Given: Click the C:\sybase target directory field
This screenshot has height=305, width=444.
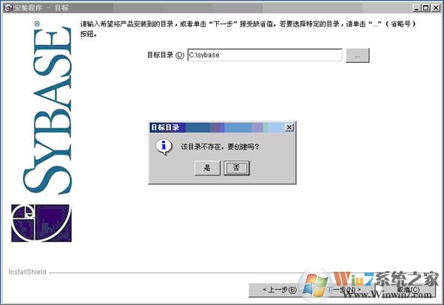Looking at the screenshot, I should [x=265, y=55].
